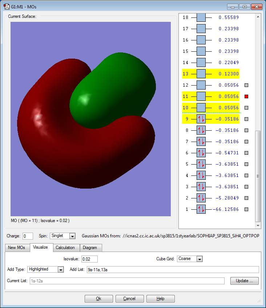Click the energy value -0.54731
266x308 pixels.
click(x=227, y=153)
